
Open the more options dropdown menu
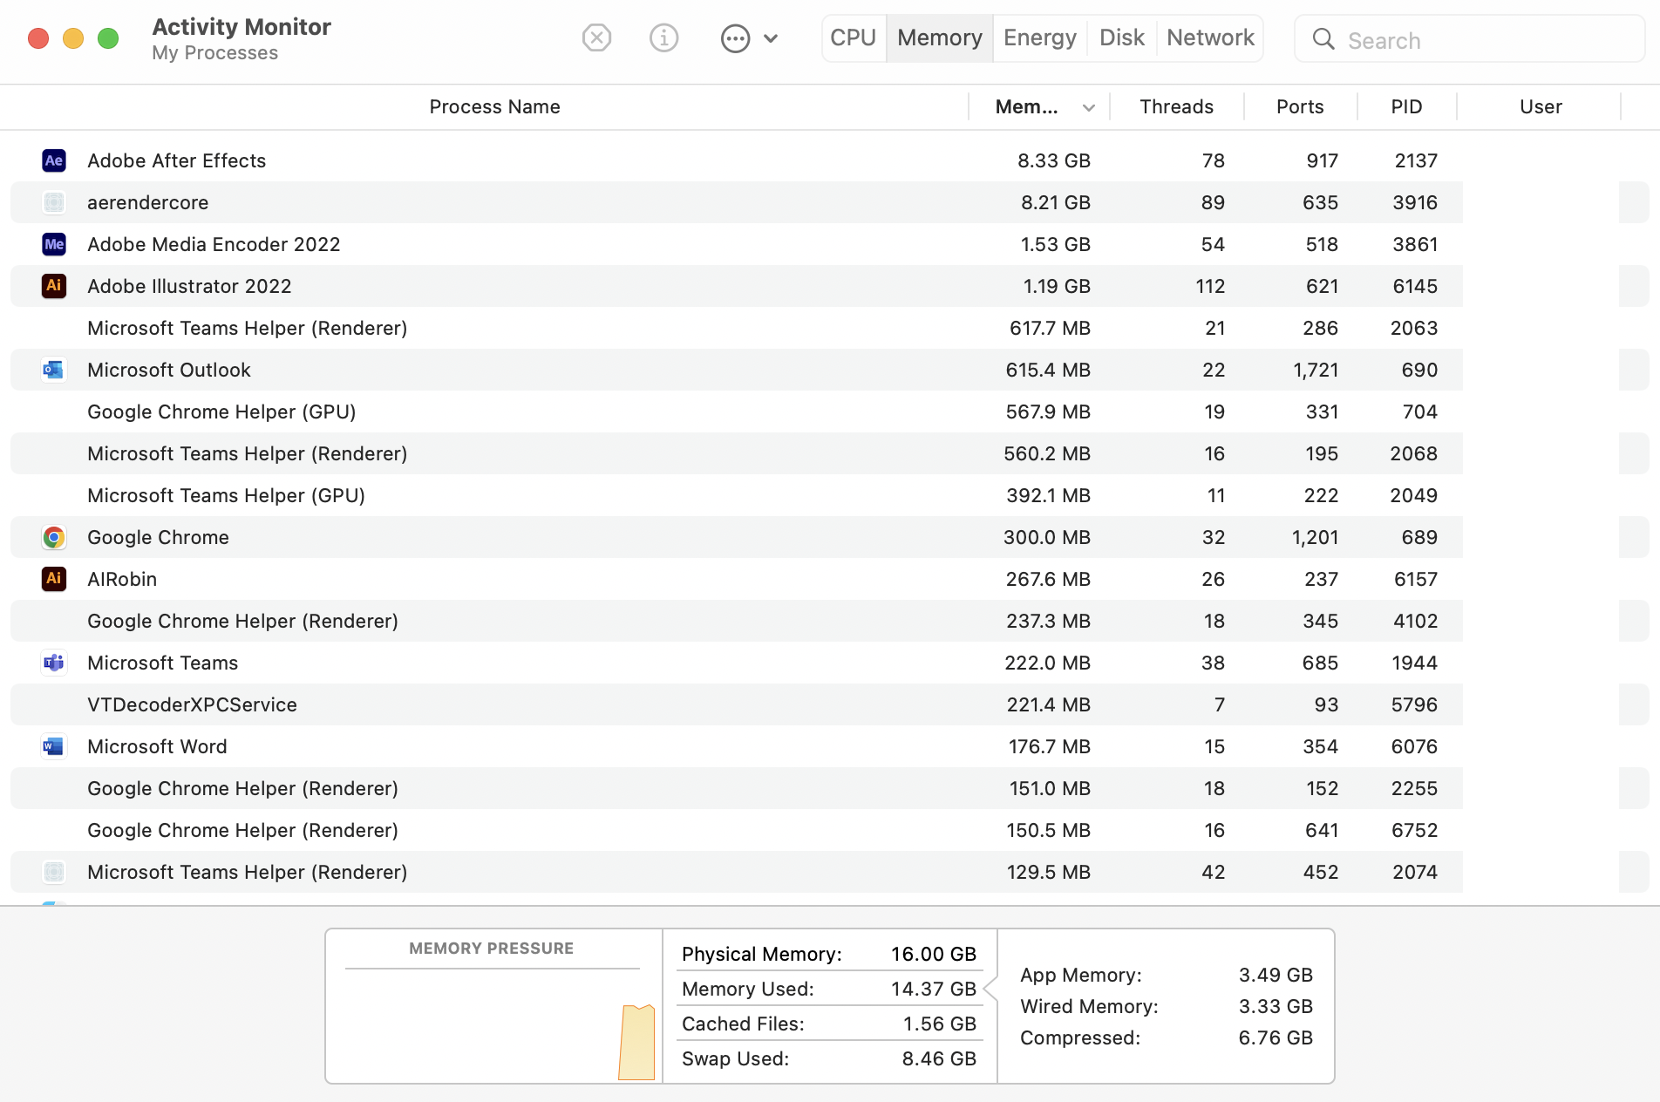[x=749, y=38]
